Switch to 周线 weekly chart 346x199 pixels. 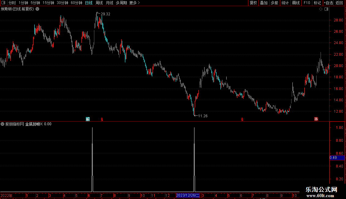tap(99, 3)
